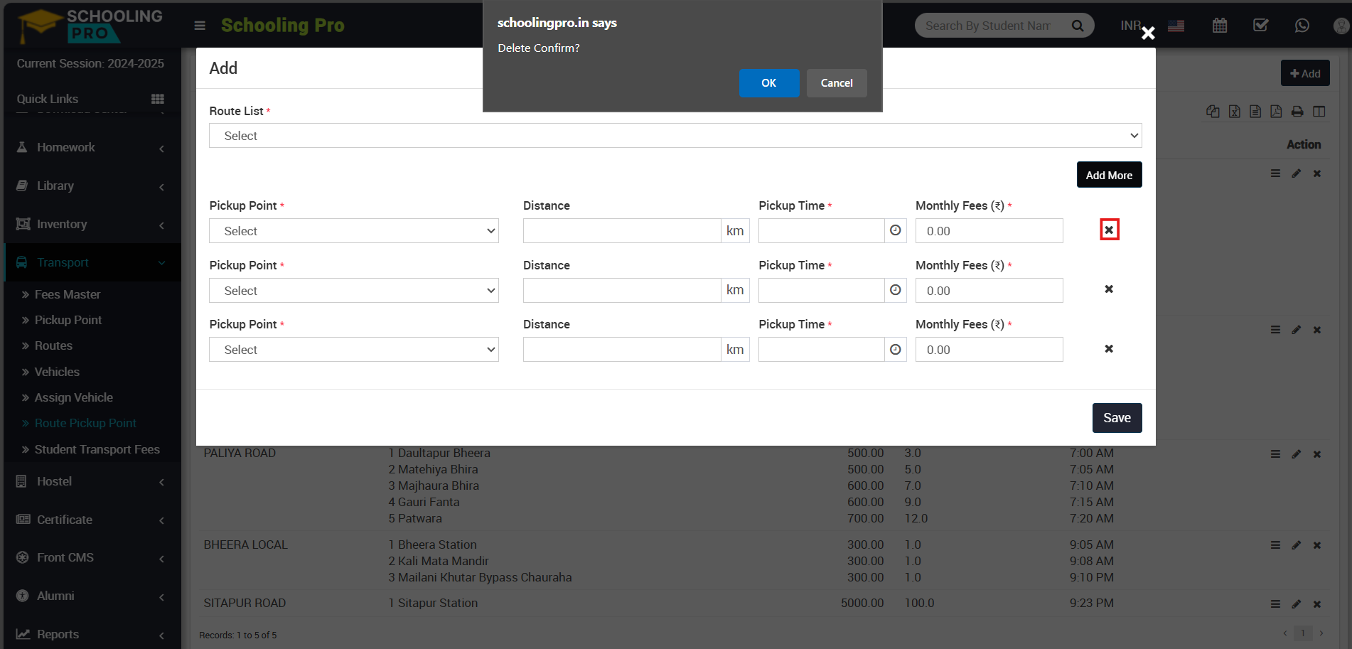
Task: Print the route pickup table
Action: click(x=1298, y=112)
